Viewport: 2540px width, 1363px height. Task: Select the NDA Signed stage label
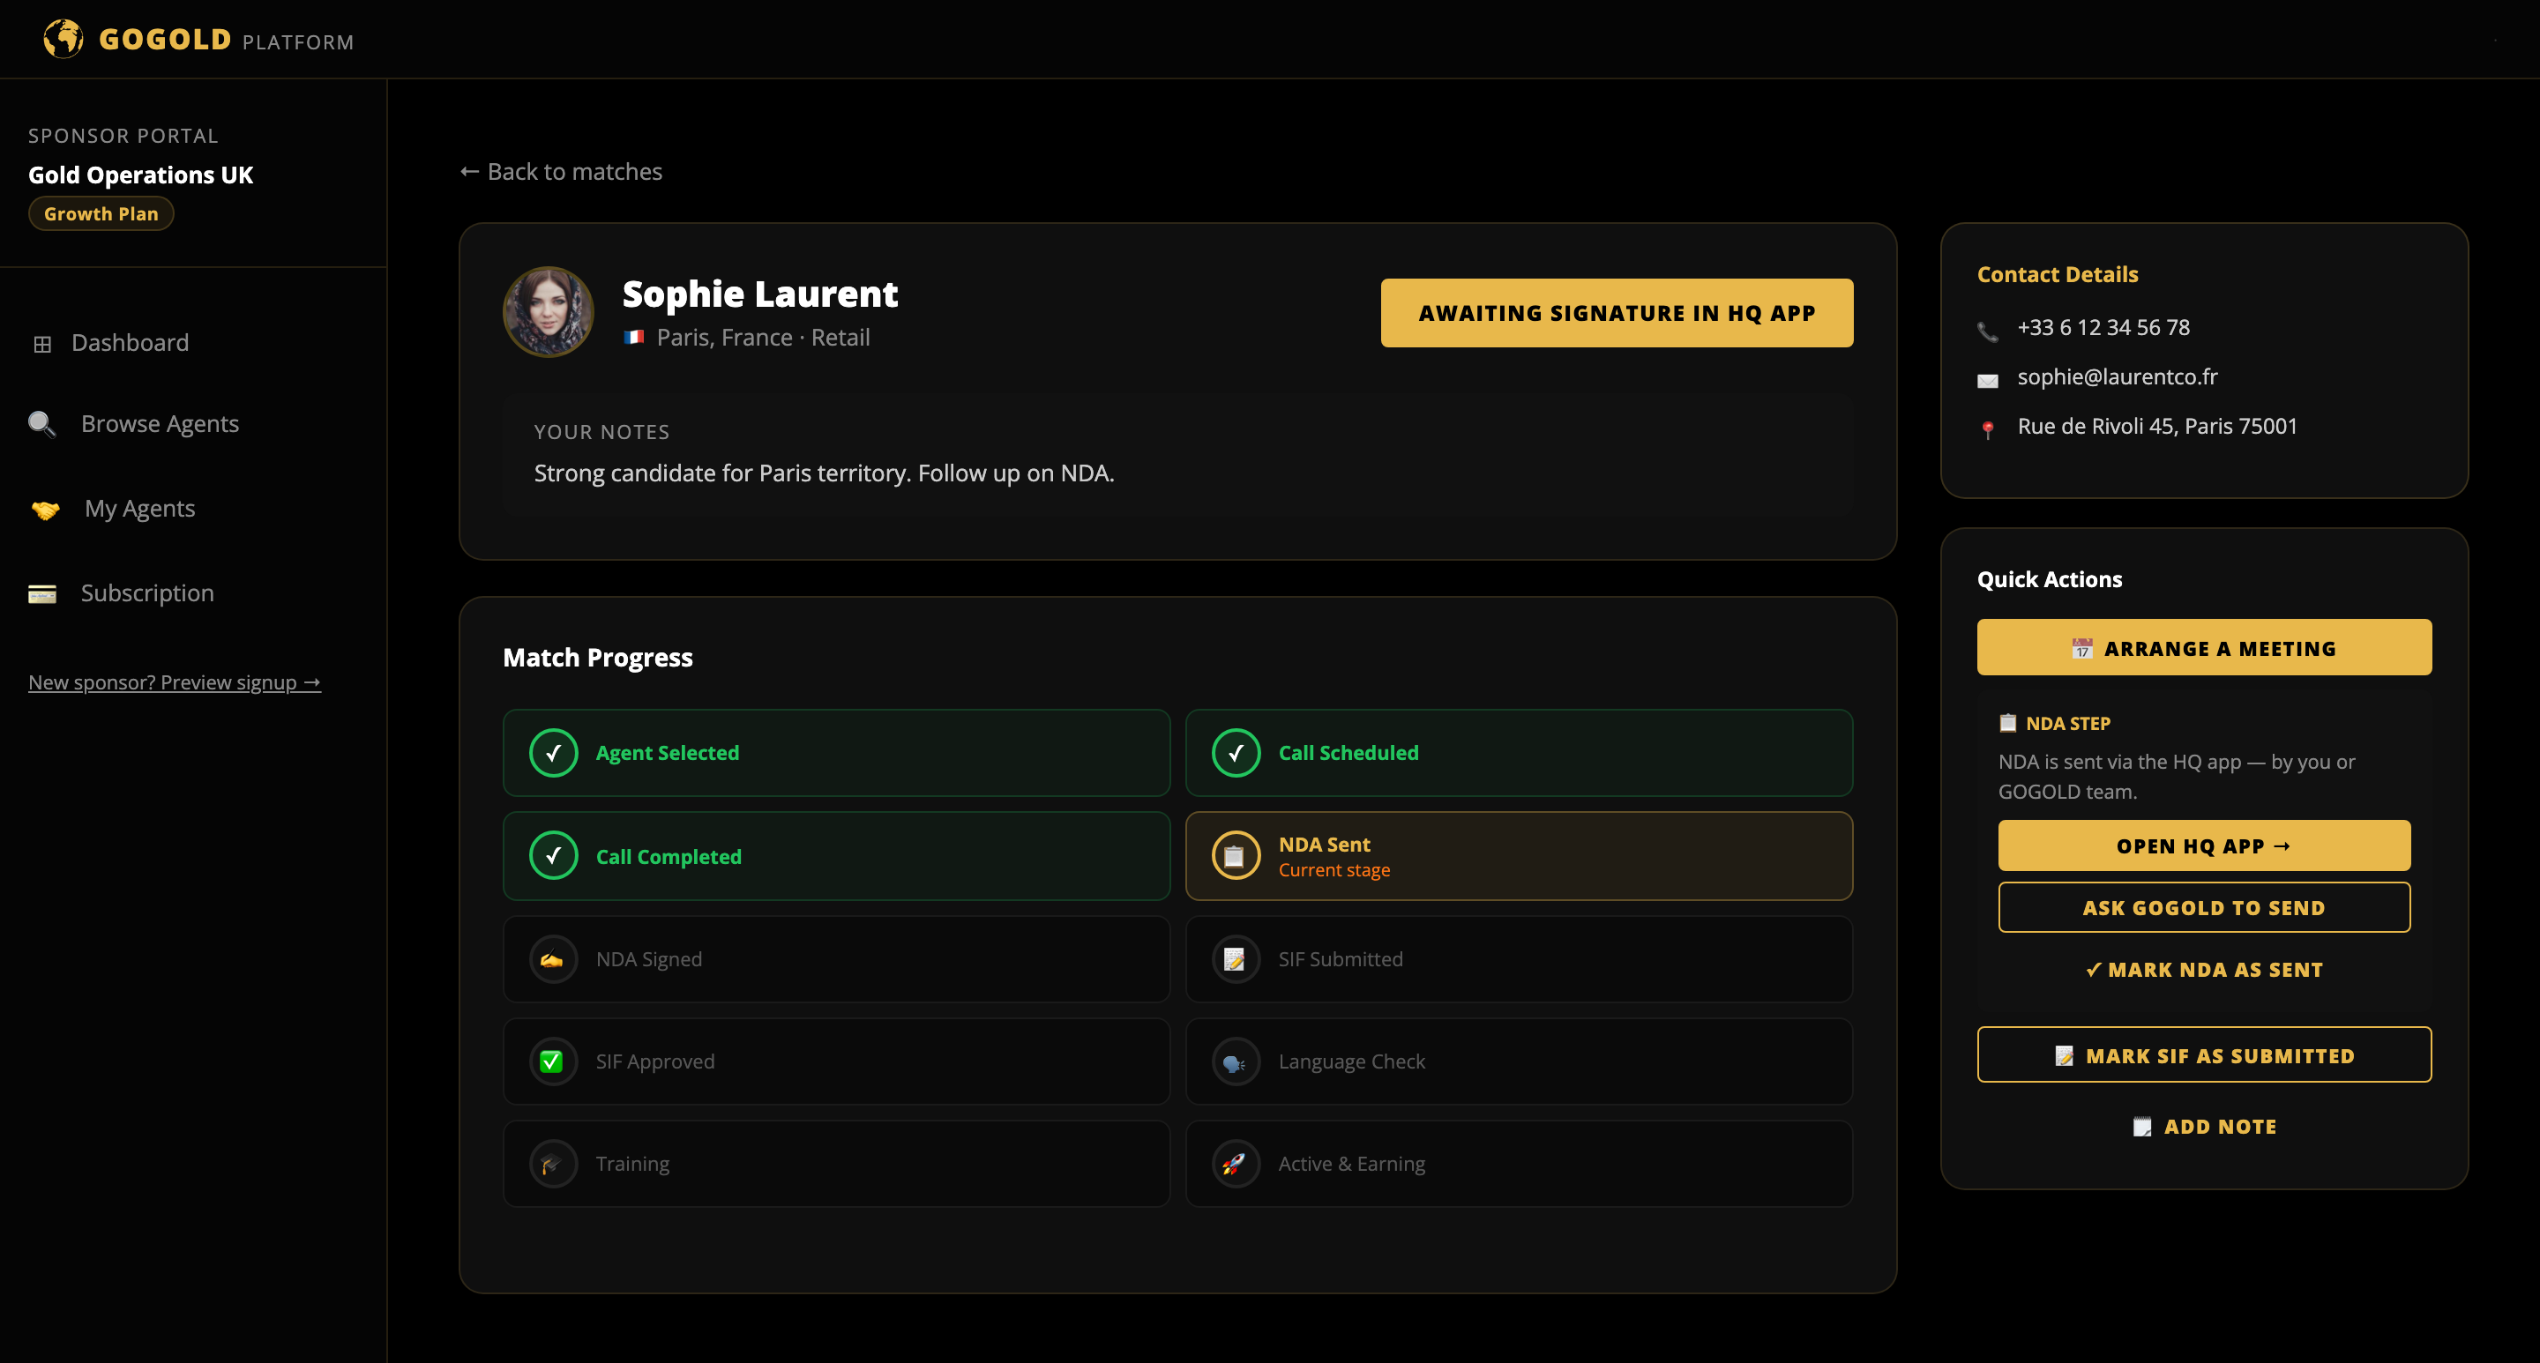649,959
